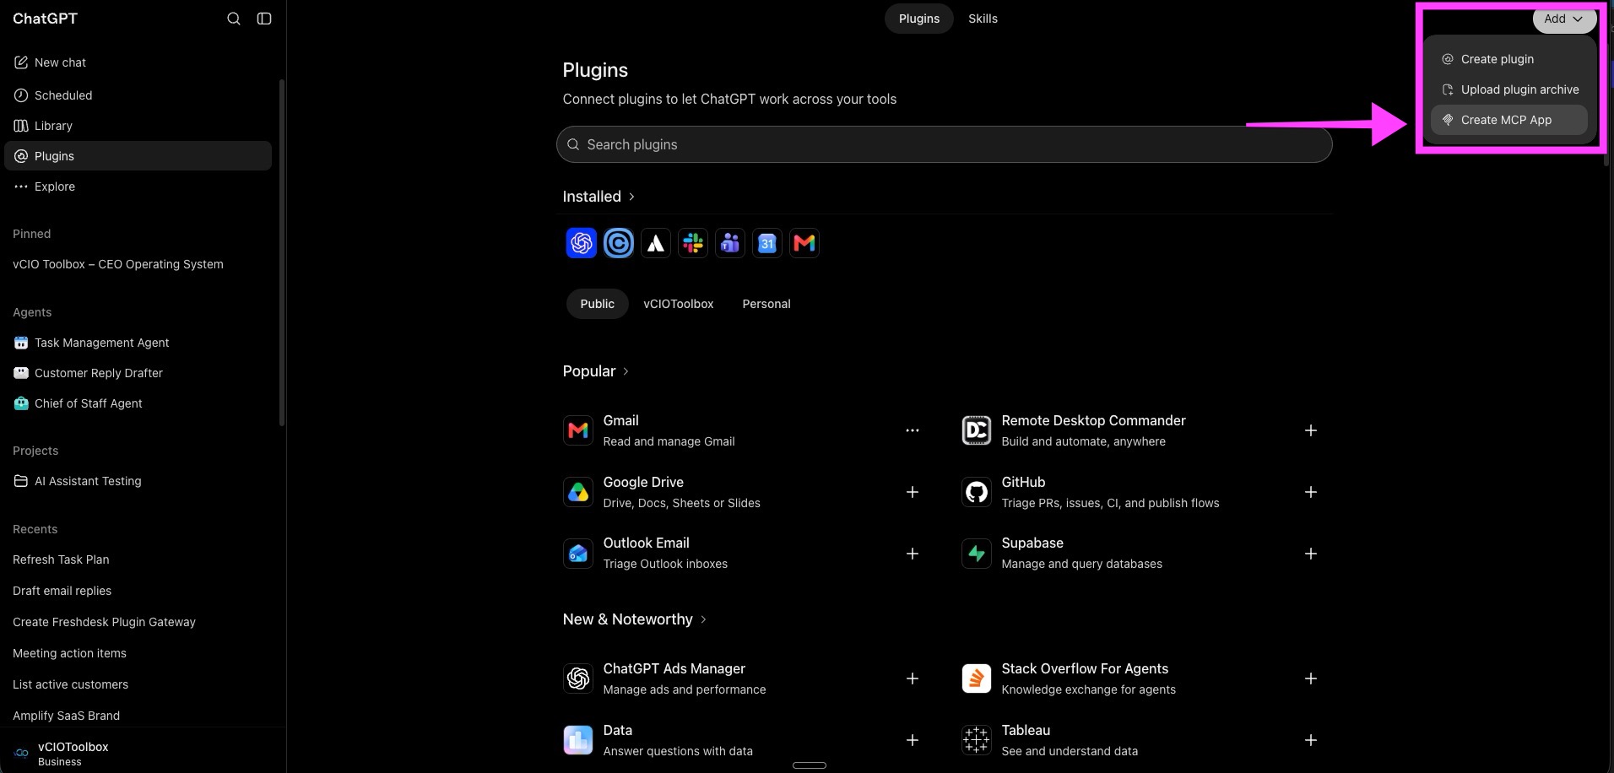The image size is (1614, 773).
Task: Open the search icon in sidebar header
Action: coord(234,19)
